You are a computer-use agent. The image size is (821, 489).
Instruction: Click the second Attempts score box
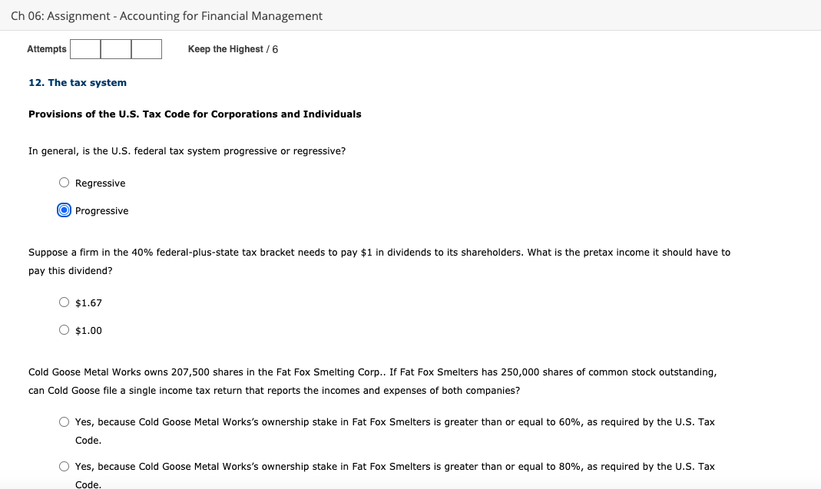(x=115, y=48)
